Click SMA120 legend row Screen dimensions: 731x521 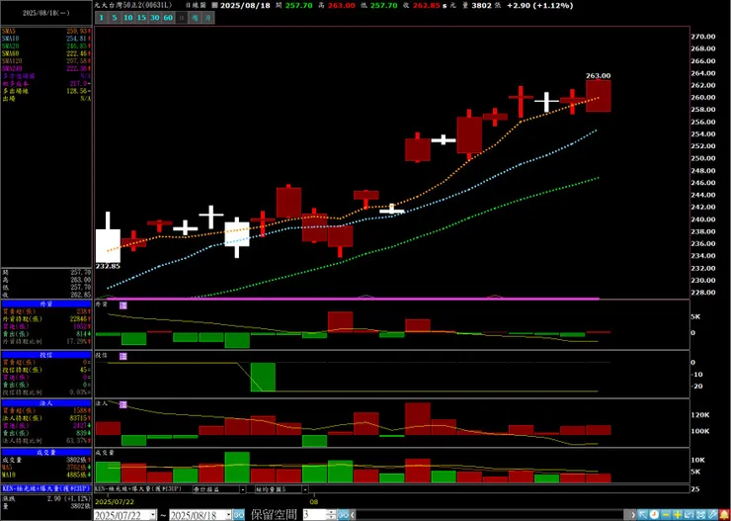pos(46,60)
